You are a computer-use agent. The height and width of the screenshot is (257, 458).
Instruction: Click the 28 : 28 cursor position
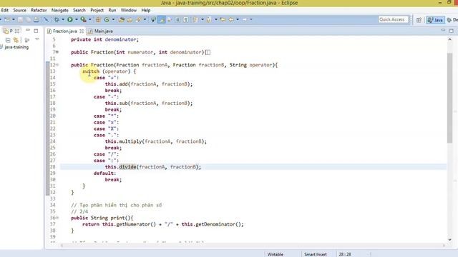pos(345,254)
